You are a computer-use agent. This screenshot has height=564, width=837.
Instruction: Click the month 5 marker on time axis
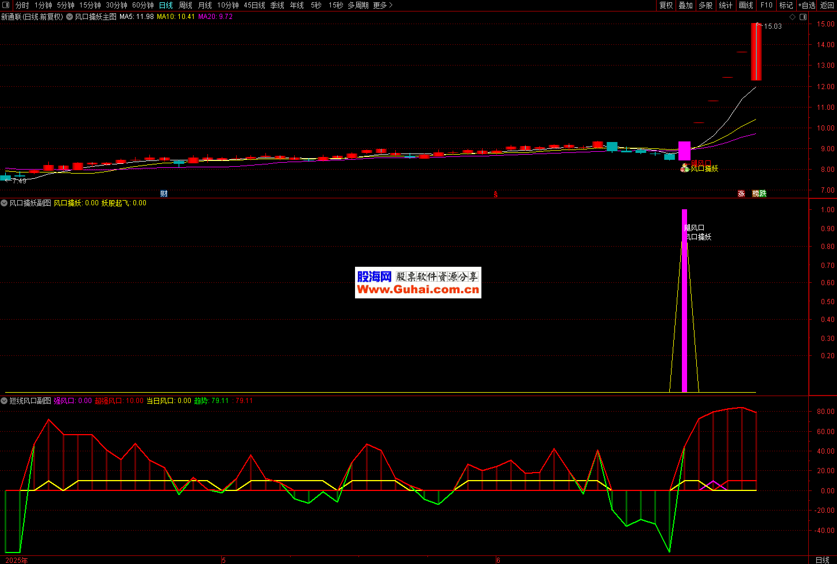point(224,560)
